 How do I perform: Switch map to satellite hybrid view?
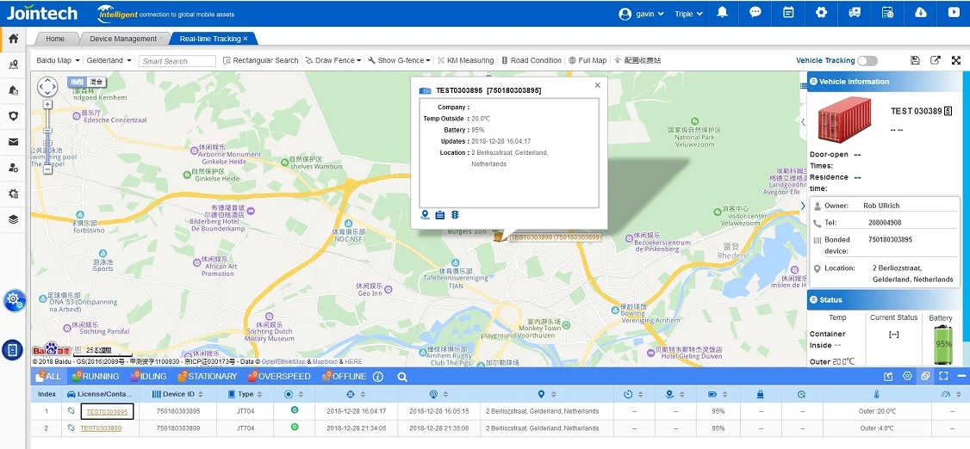(97, 82)
